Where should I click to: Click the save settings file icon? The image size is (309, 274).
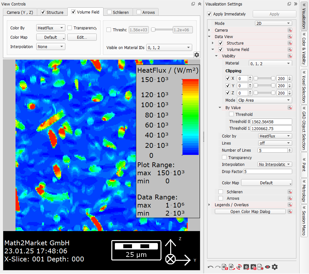coord(225,267)
